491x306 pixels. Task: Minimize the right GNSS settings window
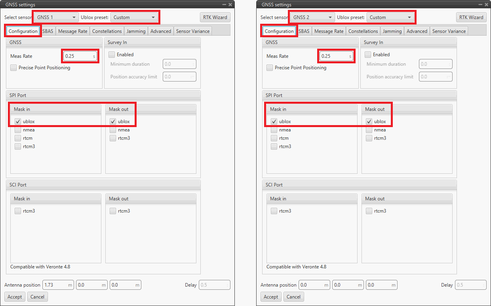tap(480, 4)
